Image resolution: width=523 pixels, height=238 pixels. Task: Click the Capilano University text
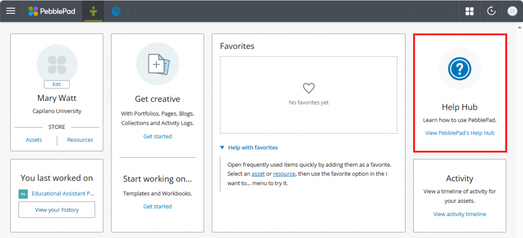pos(57,111)
